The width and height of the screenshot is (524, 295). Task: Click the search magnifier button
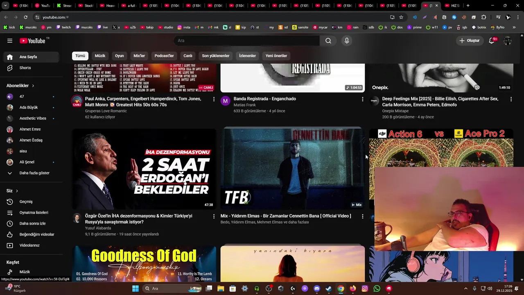[328, 41]
